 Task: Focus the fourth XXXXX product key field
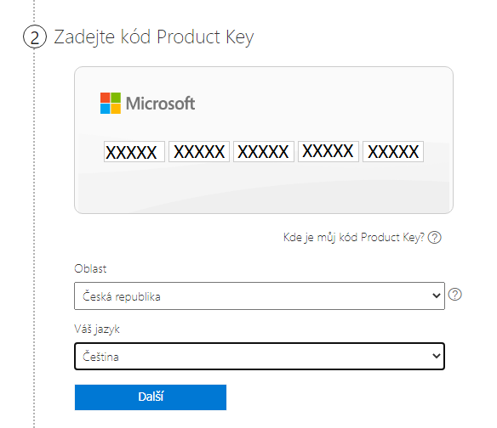coord(328,152)
